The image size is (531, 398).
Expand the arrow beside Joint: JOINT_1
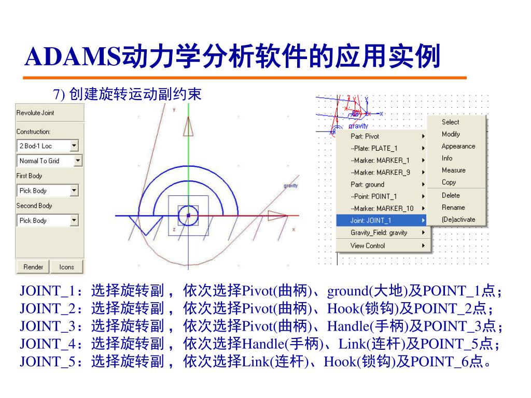point(423,220)
